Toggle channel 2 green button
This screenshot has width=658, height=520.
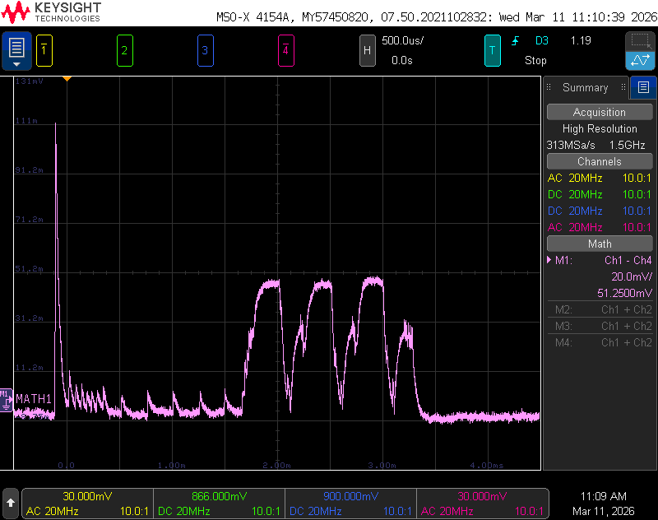pos(125,51)
